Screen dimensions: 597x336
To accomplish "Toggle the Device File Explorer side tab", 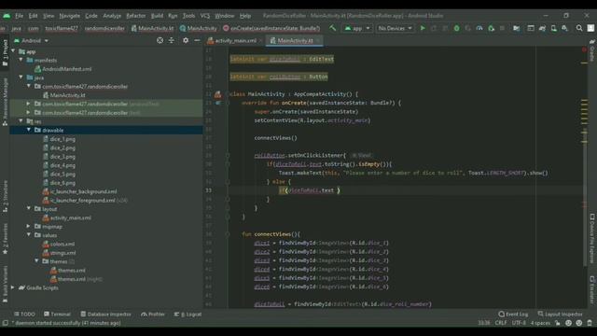I will [x=591, y=239].
